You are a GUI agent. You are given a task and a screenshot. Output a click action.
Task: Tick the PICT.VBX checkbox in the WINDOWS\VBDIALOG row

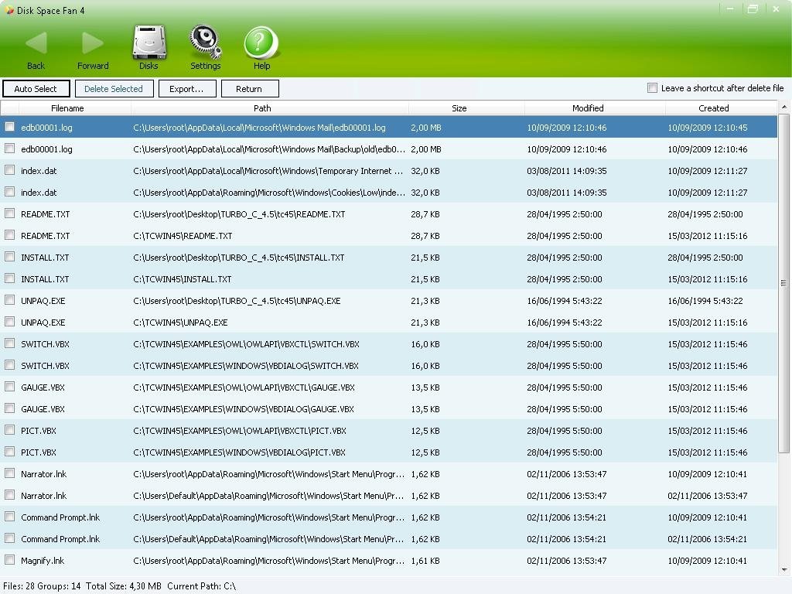pos(9,452)
